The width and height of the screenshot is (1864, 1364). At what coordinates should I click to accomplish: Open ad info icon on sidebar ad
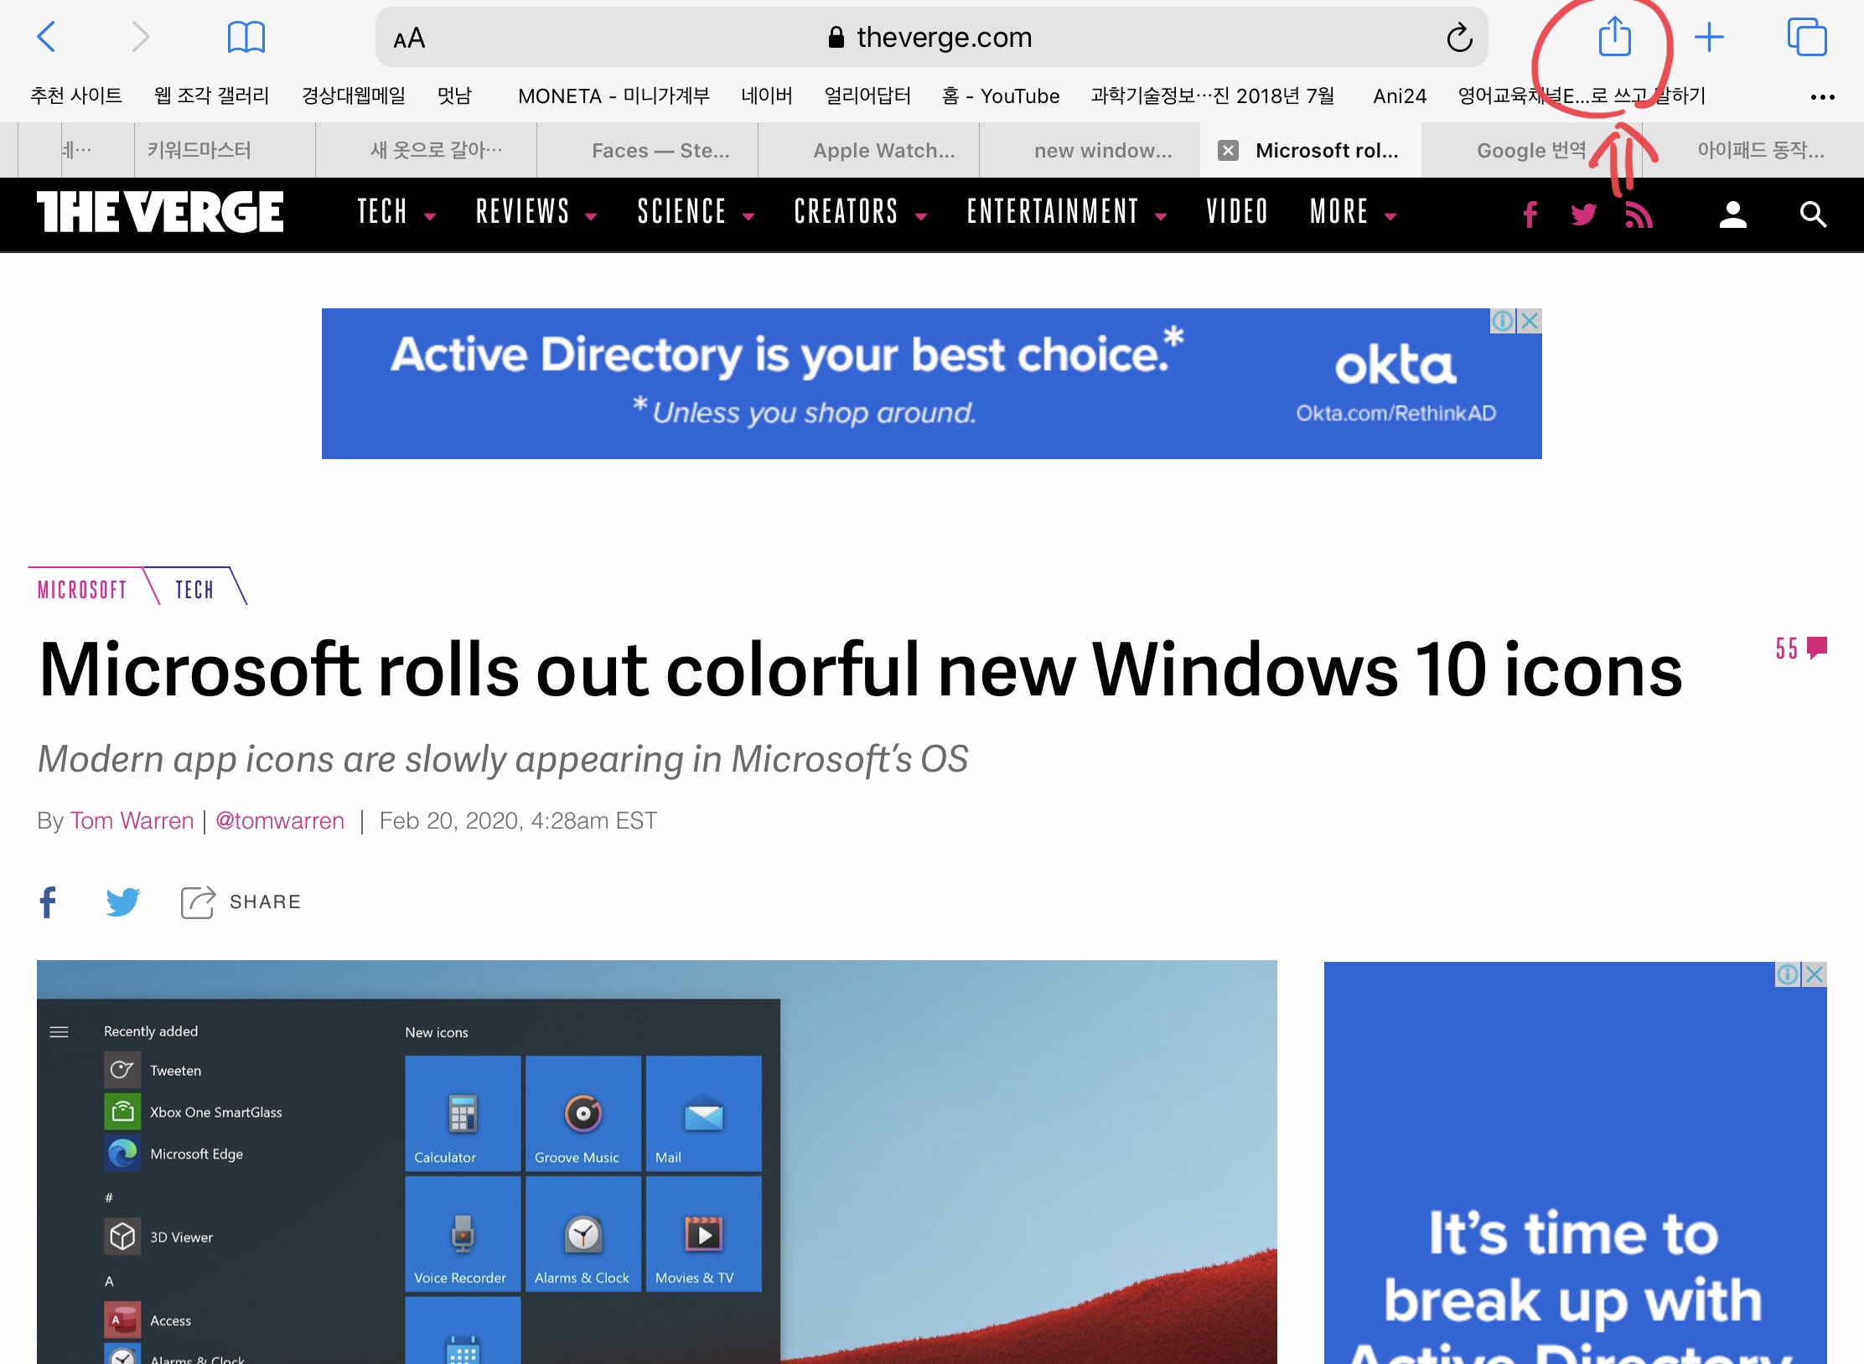point(1788,974)
